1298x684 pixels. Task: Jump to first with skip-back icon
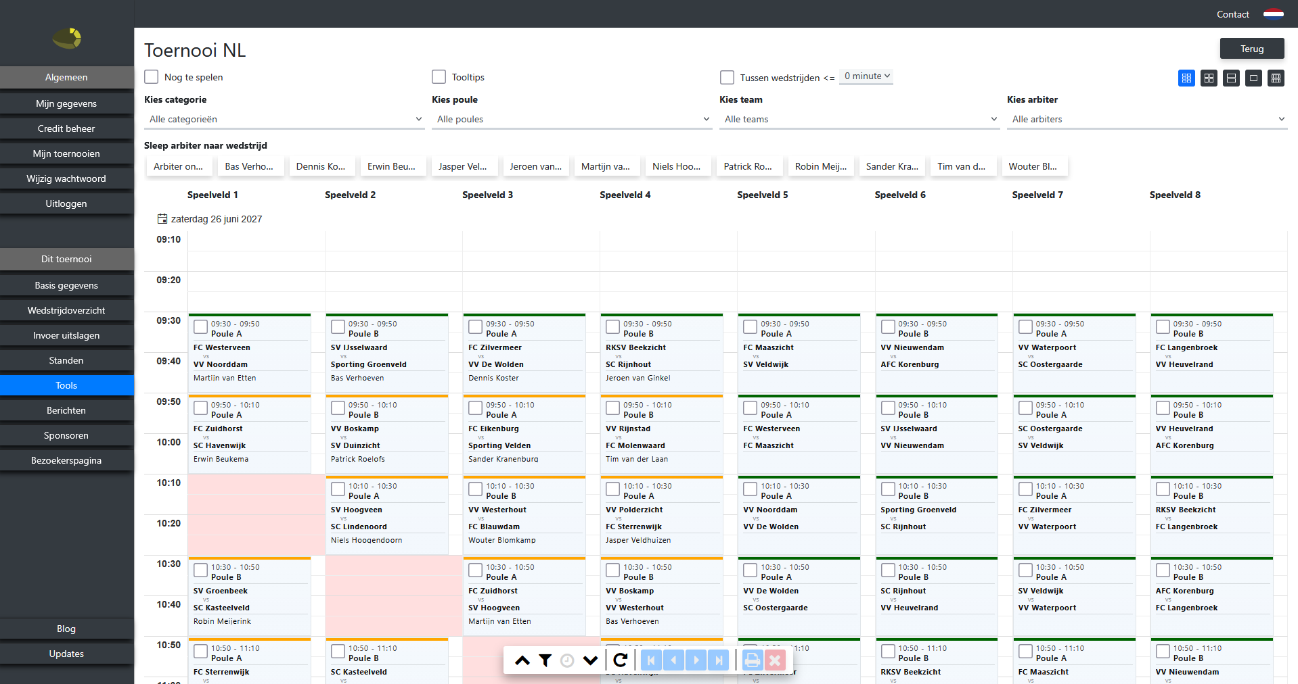(x=651, y=660)
